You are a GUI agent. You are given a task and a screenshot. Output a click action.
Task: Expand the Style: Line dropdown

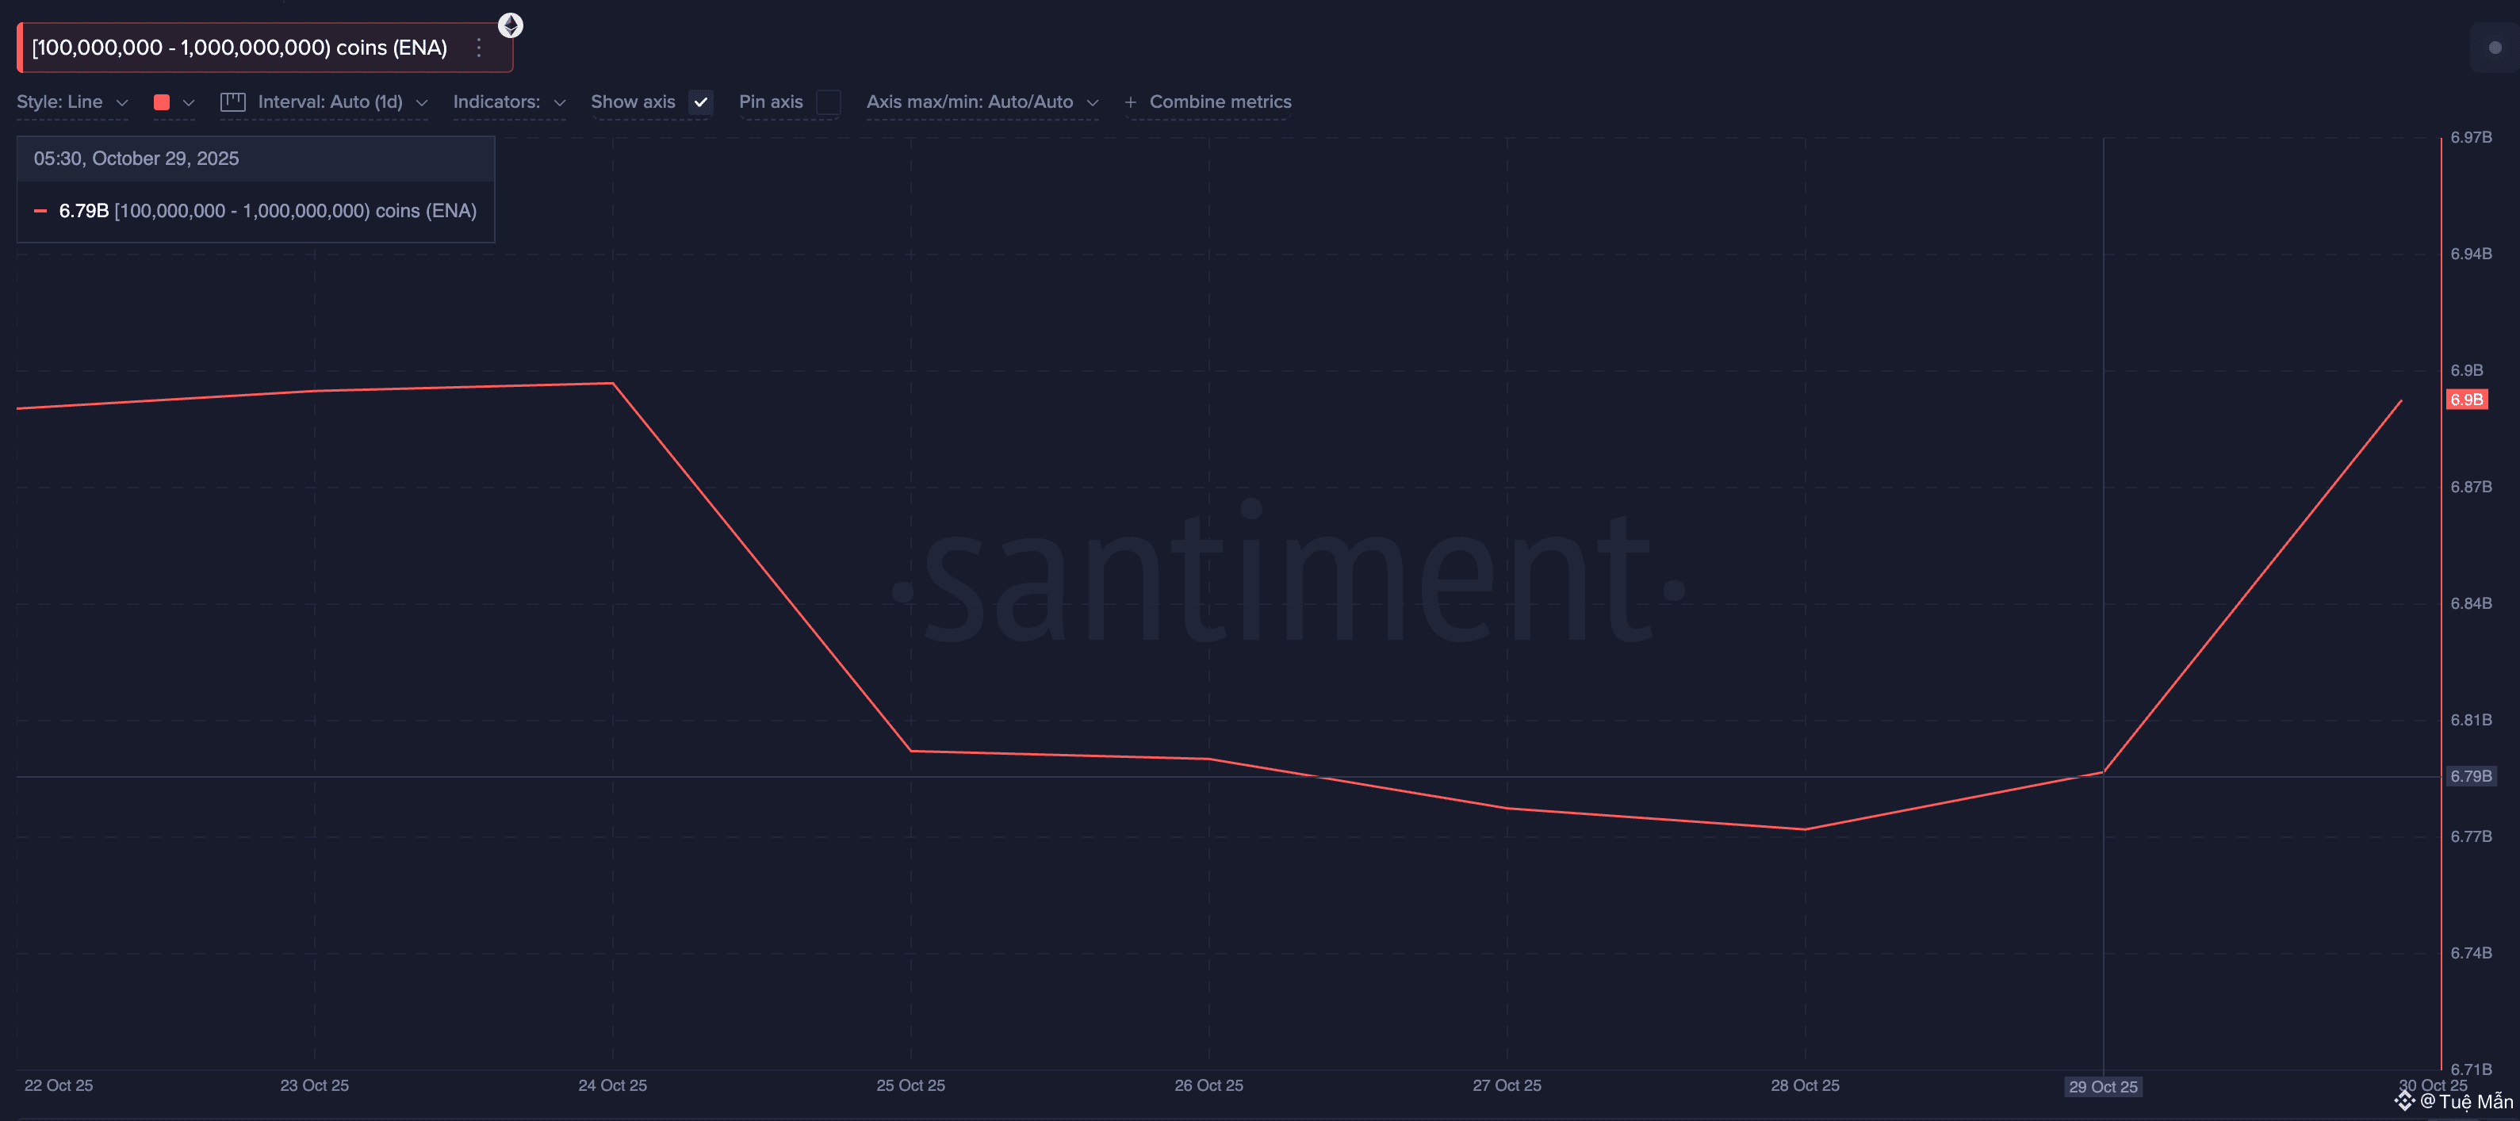point(72,101)
